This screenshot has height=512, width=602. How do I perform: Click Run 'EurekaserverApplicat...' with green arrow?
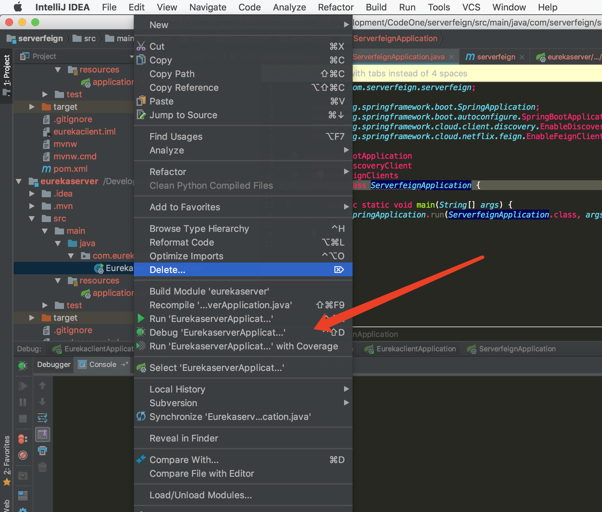(243, 319)
